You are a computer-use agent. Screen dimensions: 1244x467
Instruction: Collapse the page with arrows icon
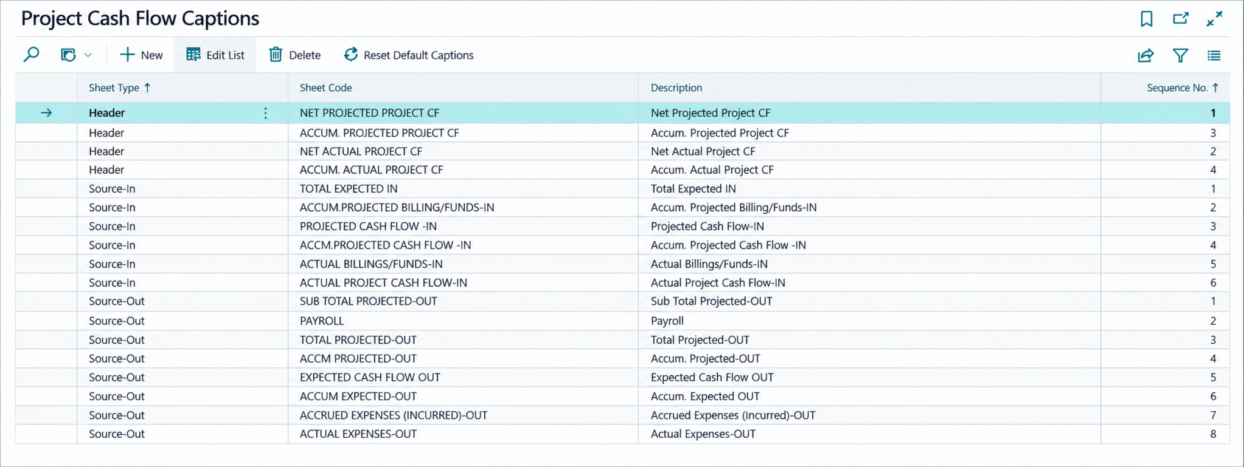tap(1214, 19)
